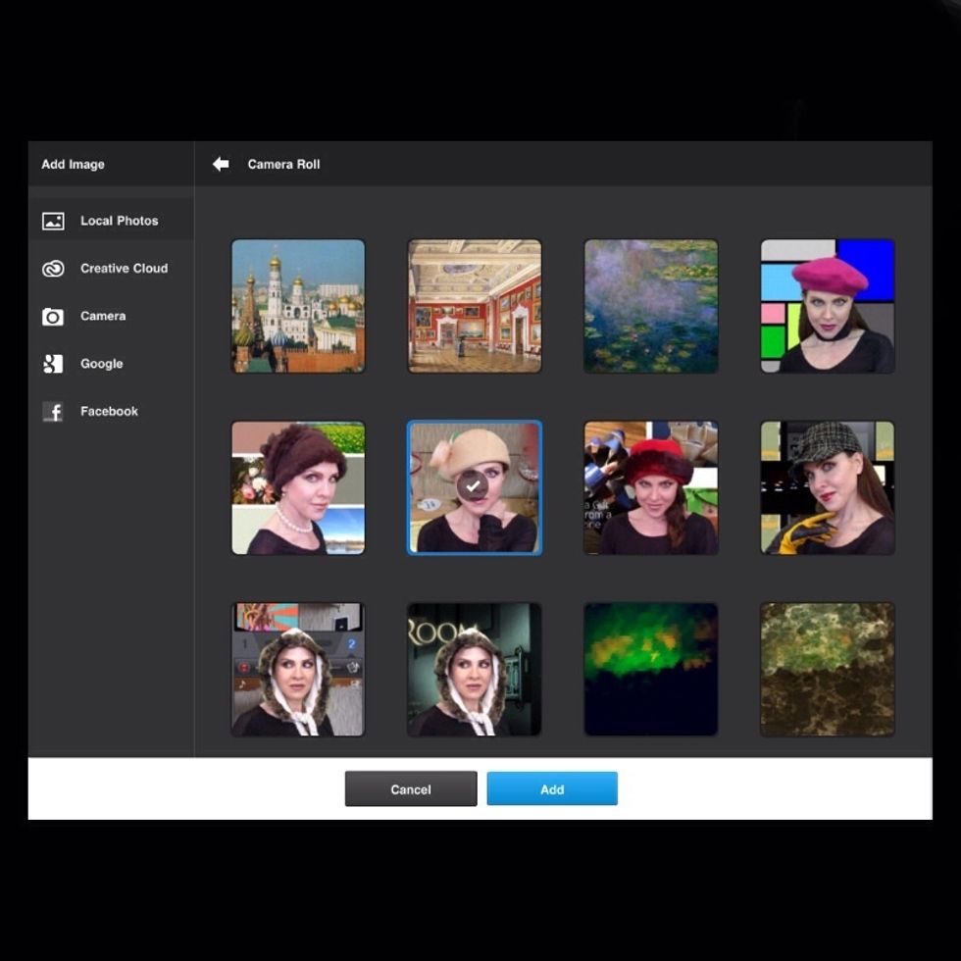The height and width of the screenshot is (961, 961).
Task: Select the photo with red fur hat
Action: (x=651, y=487)
